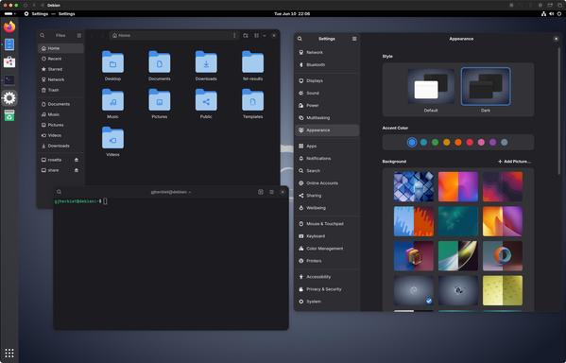Viewport: 566px width, 363px height.
Task: Open Power settings panel
Action: click(327, 106)
